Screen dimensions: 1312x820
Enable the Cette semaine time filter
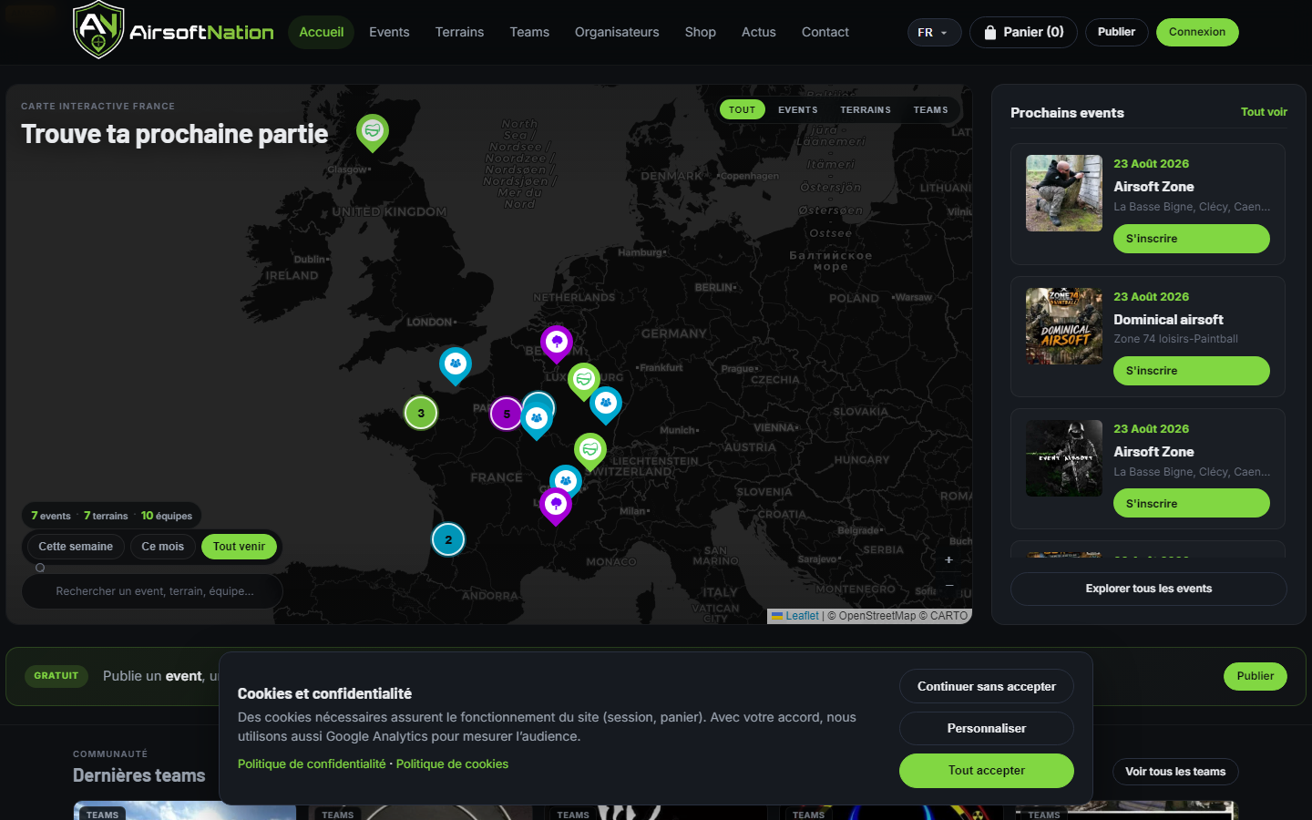tap(76, 547)
